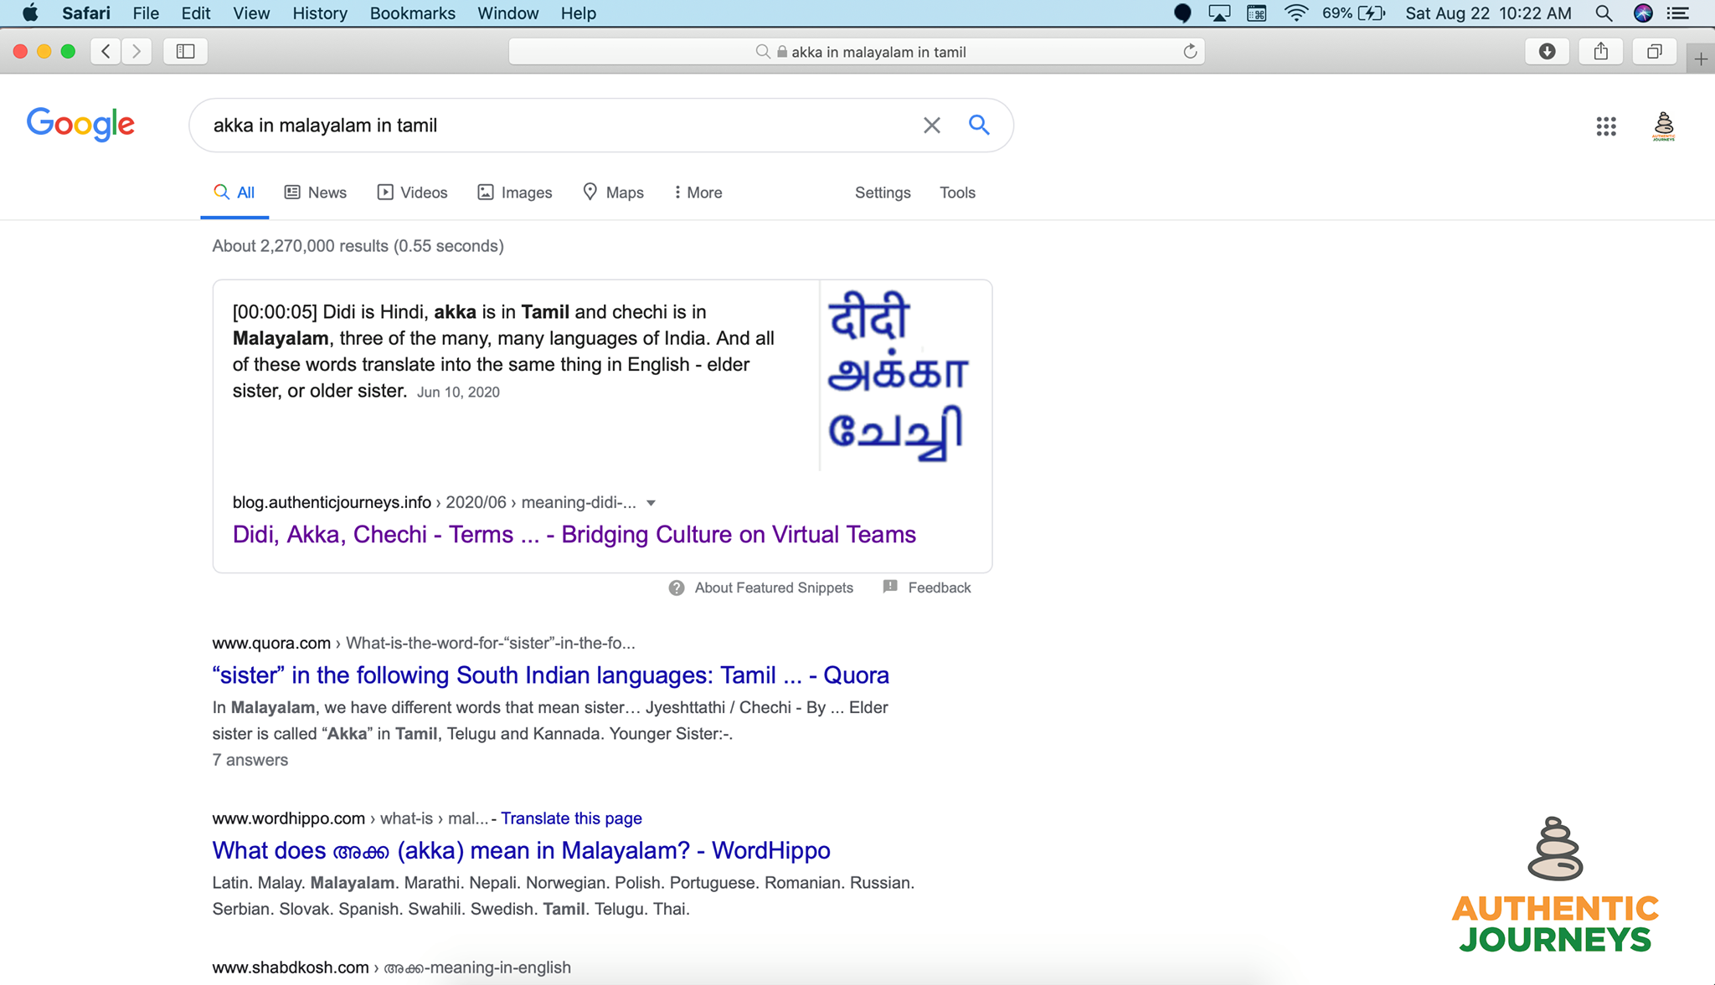Click the keyboard input menu bar icon

(x=1256, y=13)
